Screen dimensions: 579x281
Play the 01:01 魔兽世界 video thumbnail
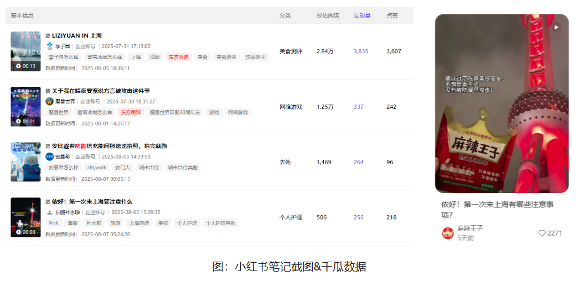point(25,107)
